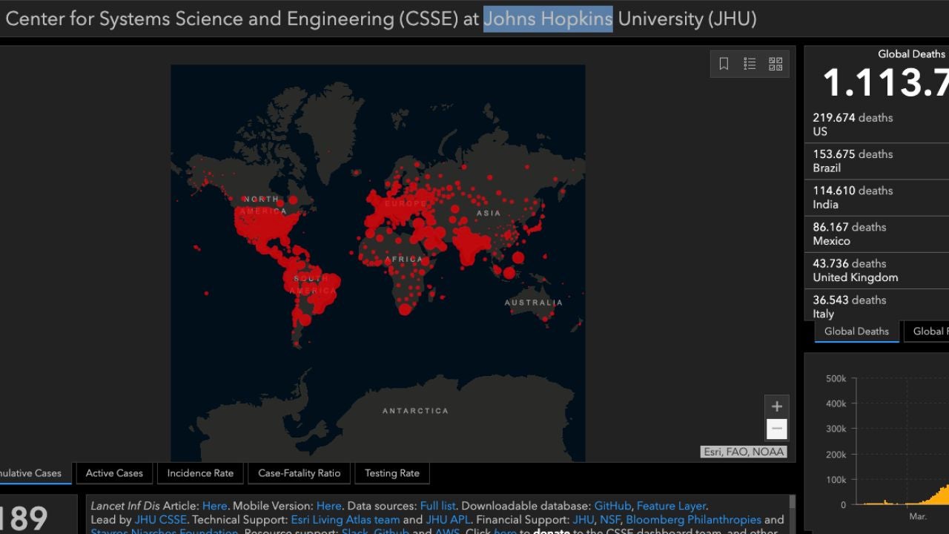
Task: Select Mexico deaths entry 86.167
Action: pyautogui.click(x=876, y=234)
